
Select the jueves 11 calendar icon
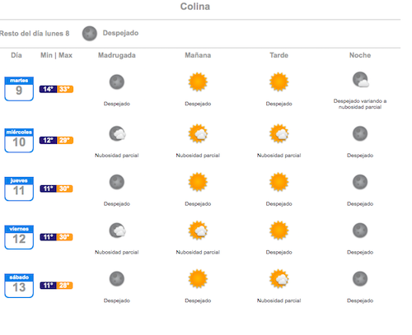[19, 188]
